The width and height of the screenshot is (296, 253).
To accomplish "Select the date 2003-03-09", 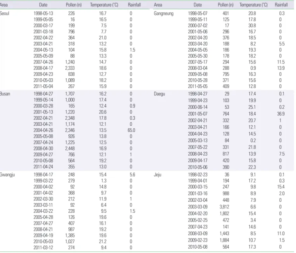I will (198, 207).
